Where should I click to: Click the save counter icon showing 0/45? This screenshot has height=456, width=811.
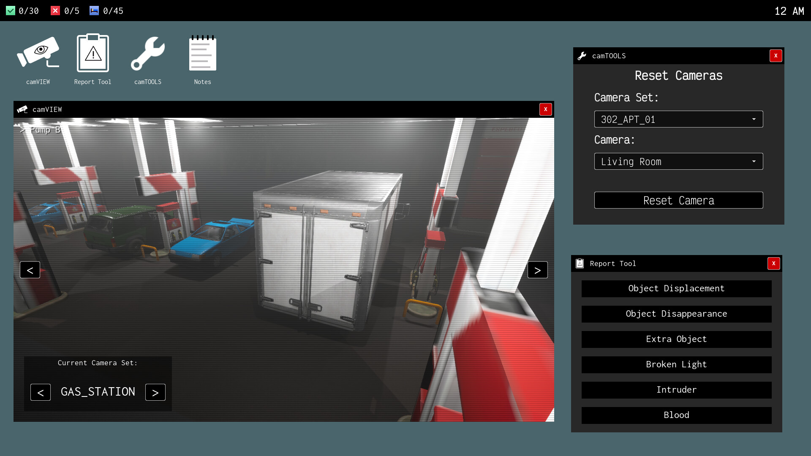(x=94, y=11)
